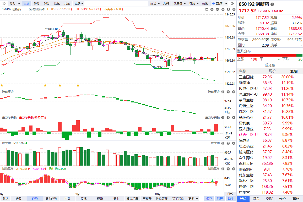The height and width of the screenshot is (202, 303).
Task: Toggle the 智能辅助 smart assist option
Action: click(x=31, y=9)
